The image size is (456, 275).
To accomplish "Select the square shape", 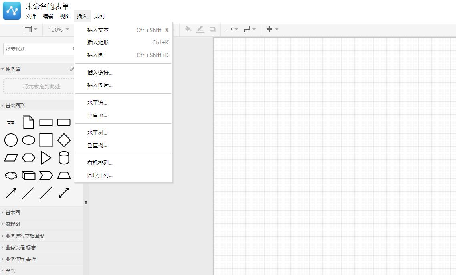I will click(x=46, y=140).
